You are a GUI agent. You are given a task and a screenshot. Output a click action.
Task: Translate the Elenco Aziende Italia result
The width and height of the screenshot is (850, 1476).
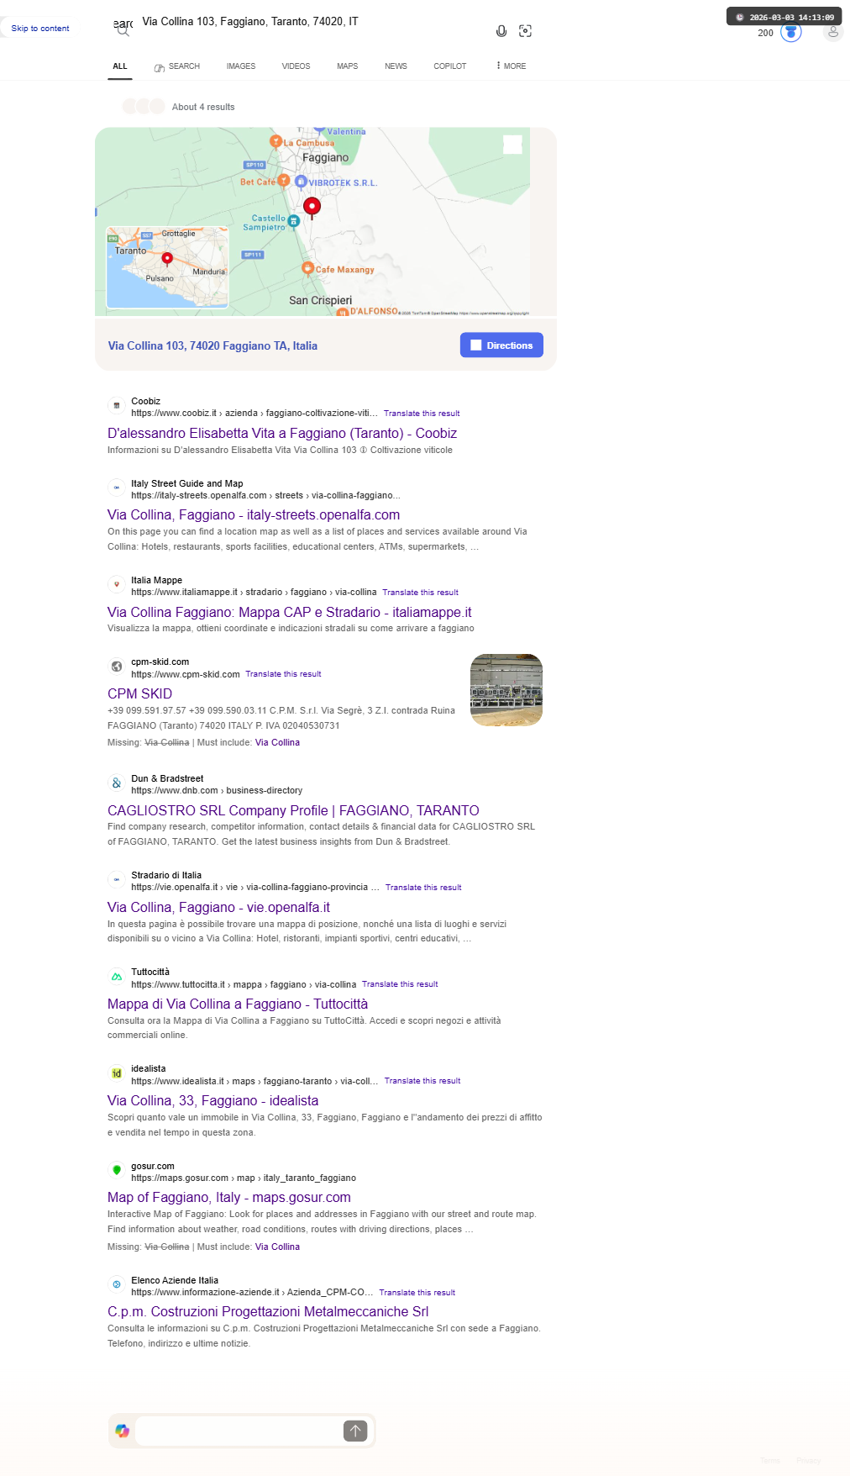pyautogui.click(x=417, y=1293)
